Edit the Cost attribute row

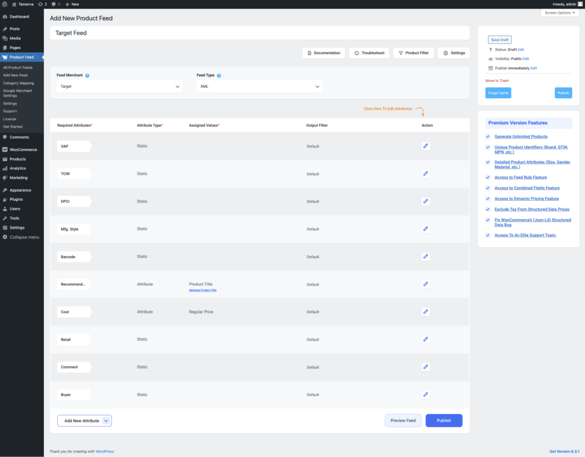pos(425,312)
